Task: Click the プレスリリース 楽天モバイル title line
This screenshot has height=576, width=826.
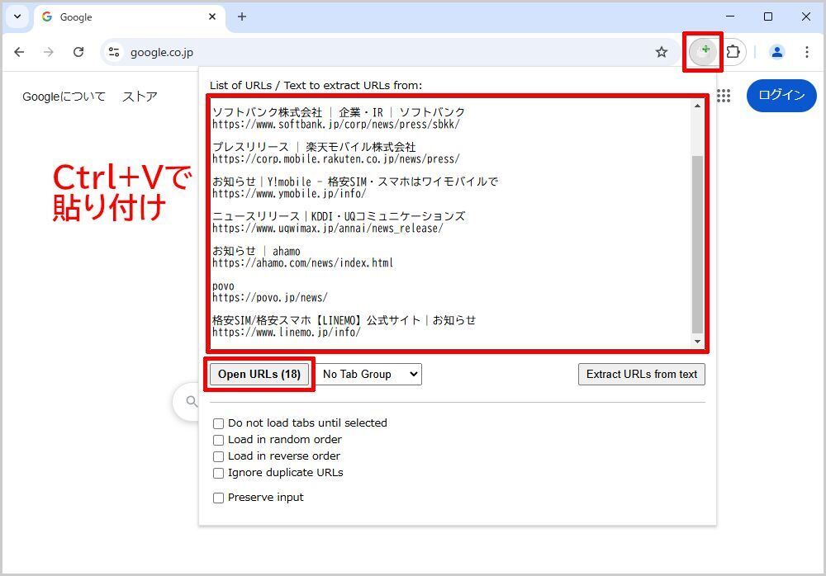Action: pyautogui.click(x=314, y=147)
